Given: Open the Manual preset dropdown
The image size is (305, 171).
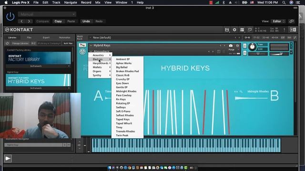Looking at the screenshot, I should 47,14.
